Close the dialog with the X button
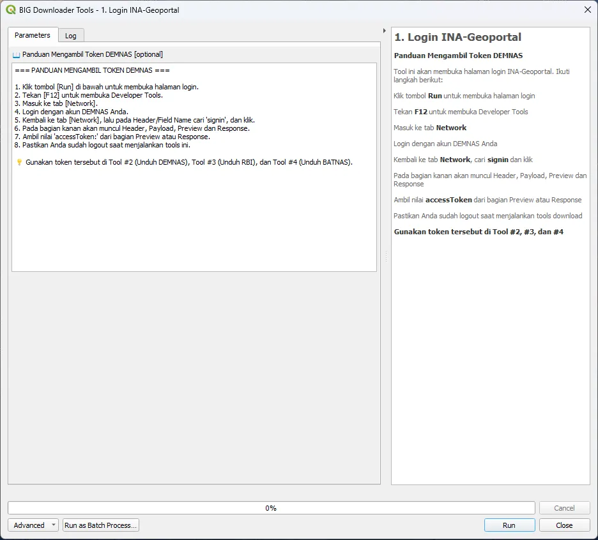598x540 pixels. coord(587,10)
